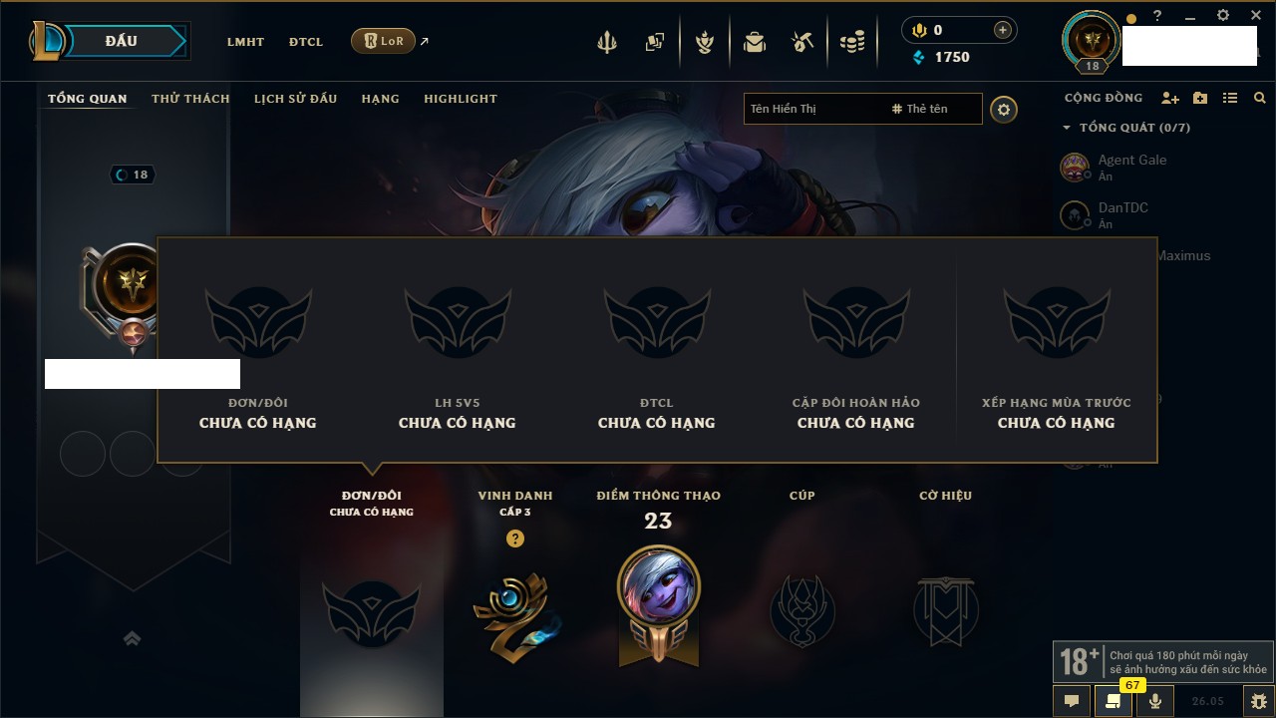Open the crafting hammer icon
The width and height of the screenshot is (1276, 718).
(802, 42)
